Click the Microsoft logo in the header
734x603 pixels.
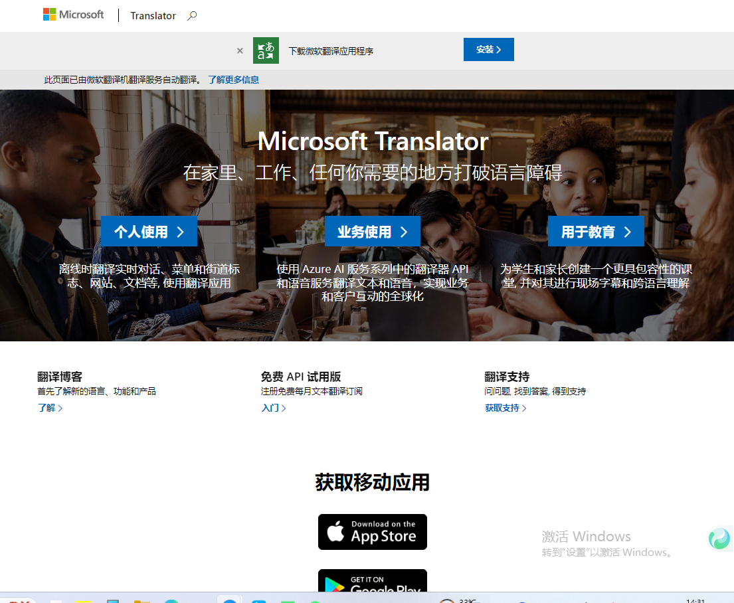(74, 15)
